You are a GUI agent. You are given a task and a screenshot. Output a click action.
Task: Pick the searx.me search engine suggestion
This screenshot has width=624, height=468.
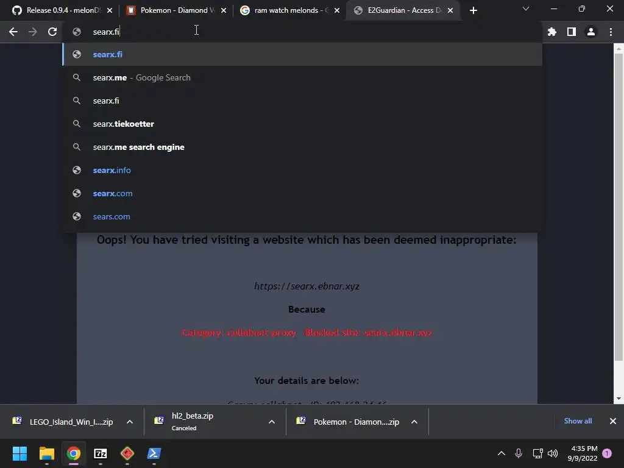[x=302, y=147]
